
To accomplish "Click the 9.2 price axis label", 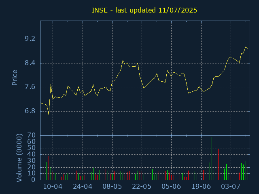I will 30,39.
